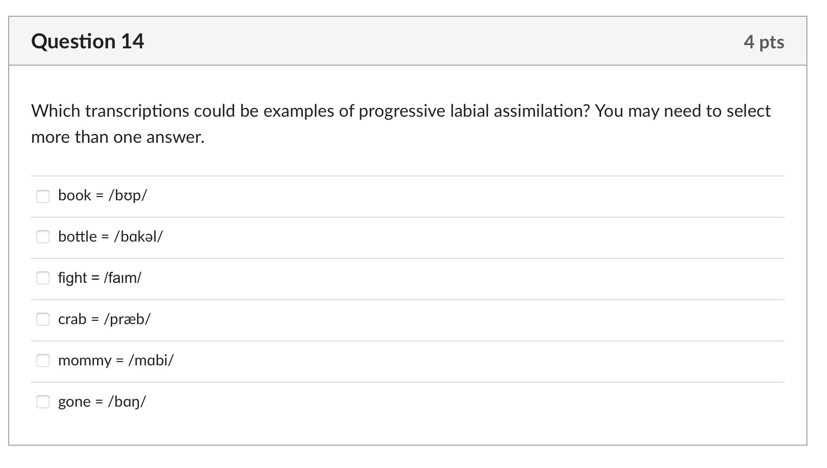Select the "fight = /faɪm/" option label
Image resolution: width=827 pixels, height=468 pixels.
[99, 277]
